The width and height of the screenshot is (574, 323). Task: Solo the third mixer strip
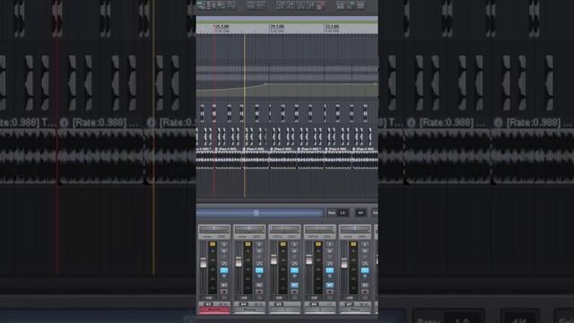pyautogui.click(x=294, y=244)
